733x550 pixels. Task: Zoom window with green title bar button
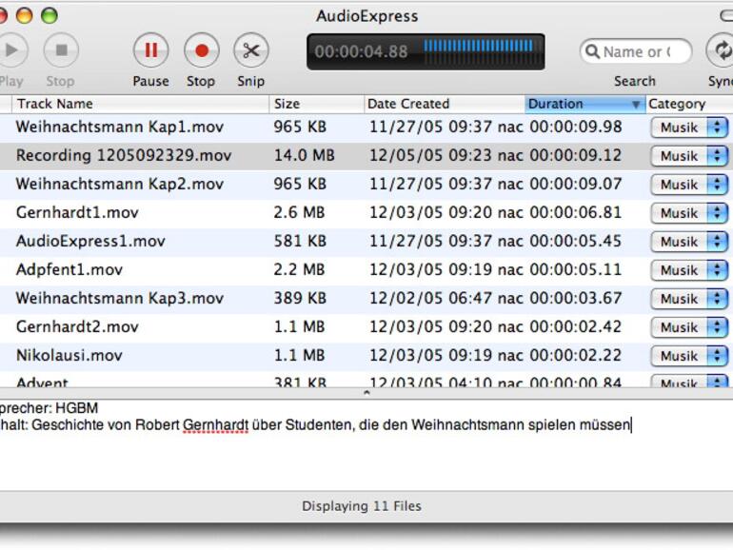pos(50,15)
